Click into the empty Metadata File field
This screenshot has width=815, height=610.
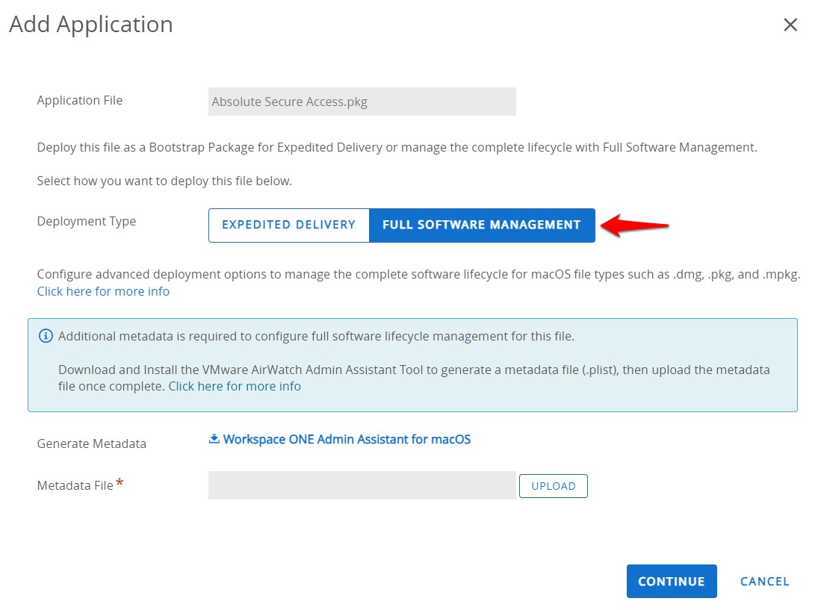click(362, 485)
